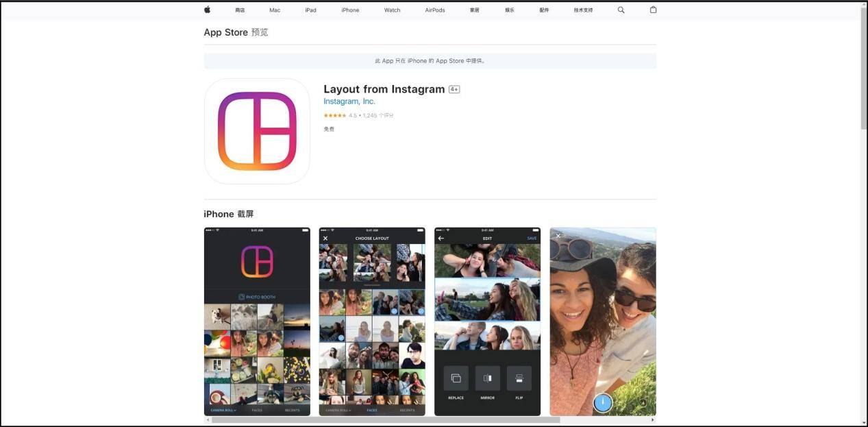The height and width of the screenshot is (427, 868).
Task: Click the Layout app icon
Action: click(257, 130)
